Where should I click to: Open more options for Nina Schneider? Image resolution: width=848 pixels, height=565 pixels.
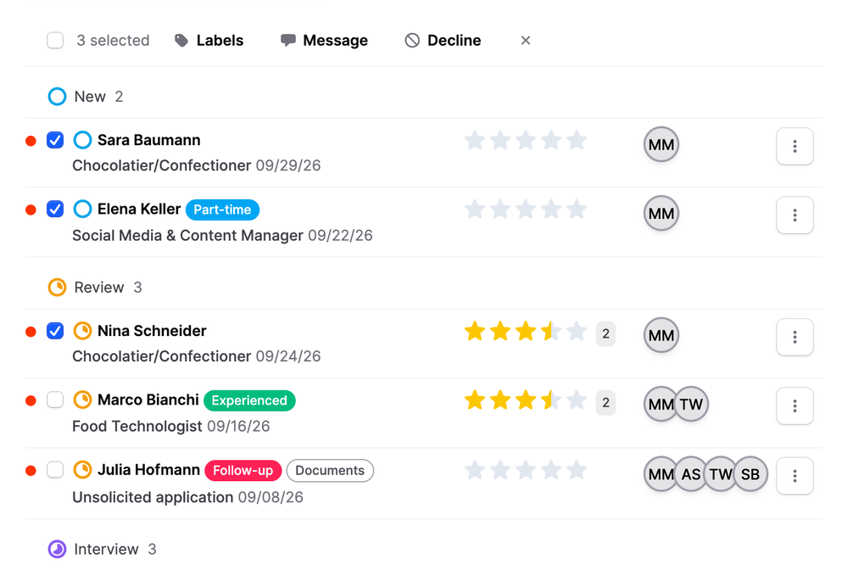pyautogui.click(x=795, y=337)
